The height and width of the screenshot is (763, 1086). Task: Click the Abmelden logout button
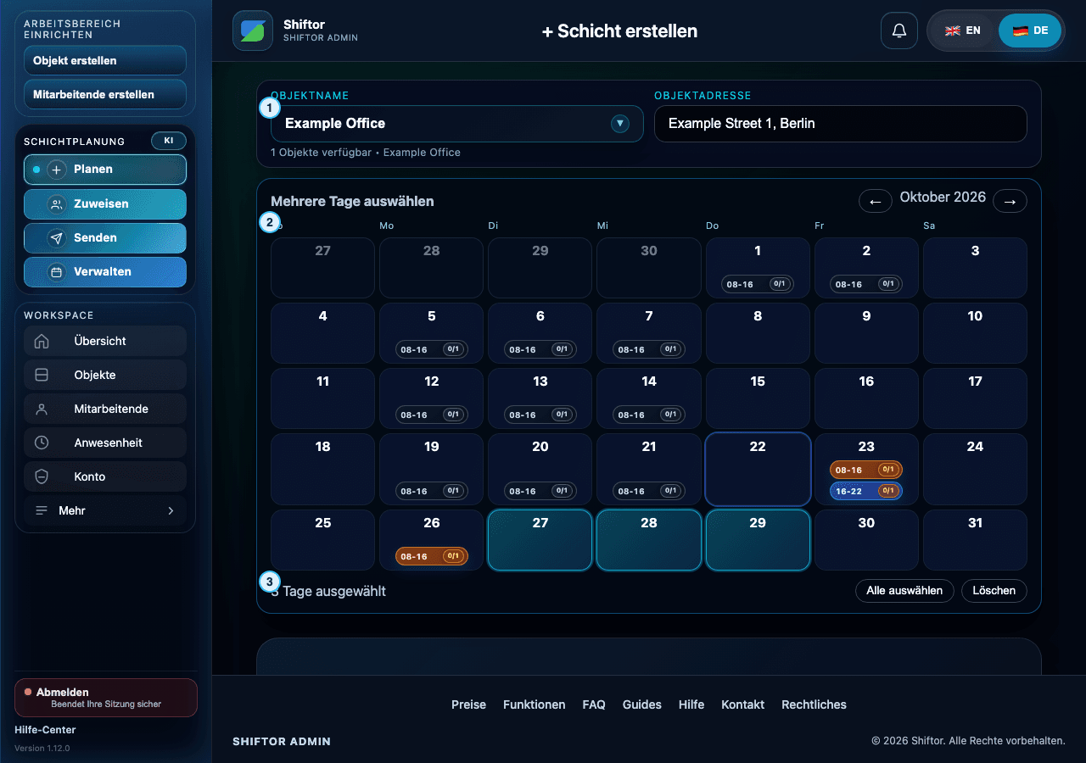coord(106,698)
